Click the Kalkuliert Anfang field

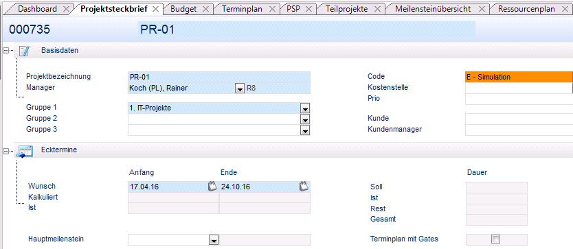173,198
